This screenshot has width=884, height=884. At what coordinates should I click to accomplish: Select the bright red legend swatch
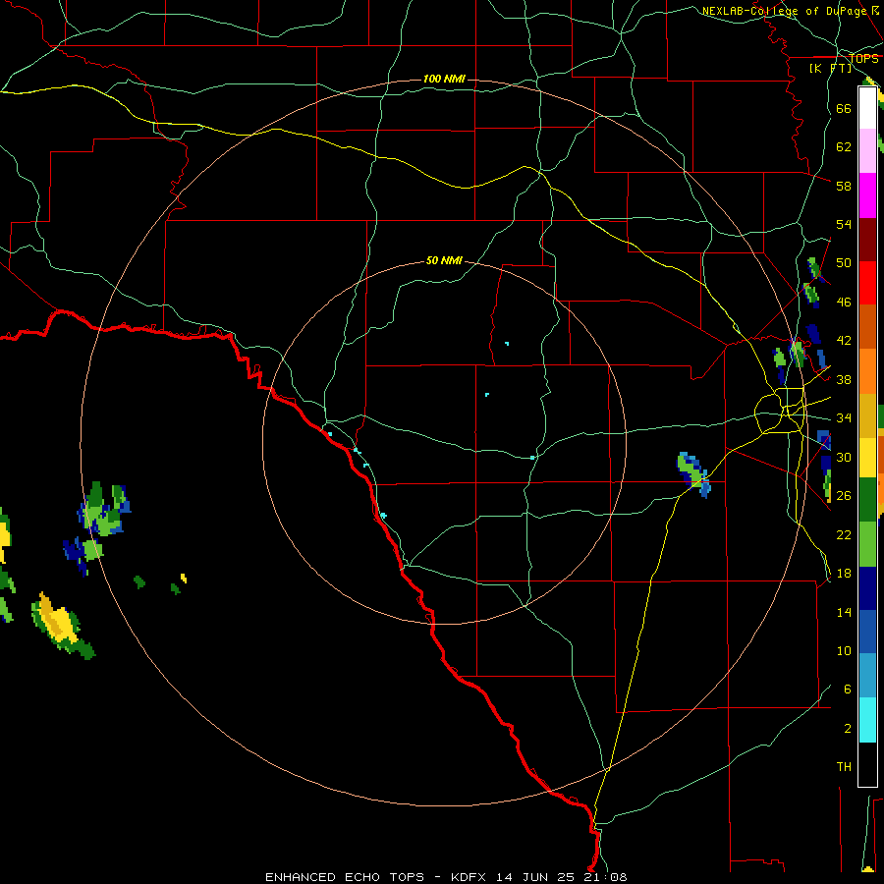coord(867,283)
